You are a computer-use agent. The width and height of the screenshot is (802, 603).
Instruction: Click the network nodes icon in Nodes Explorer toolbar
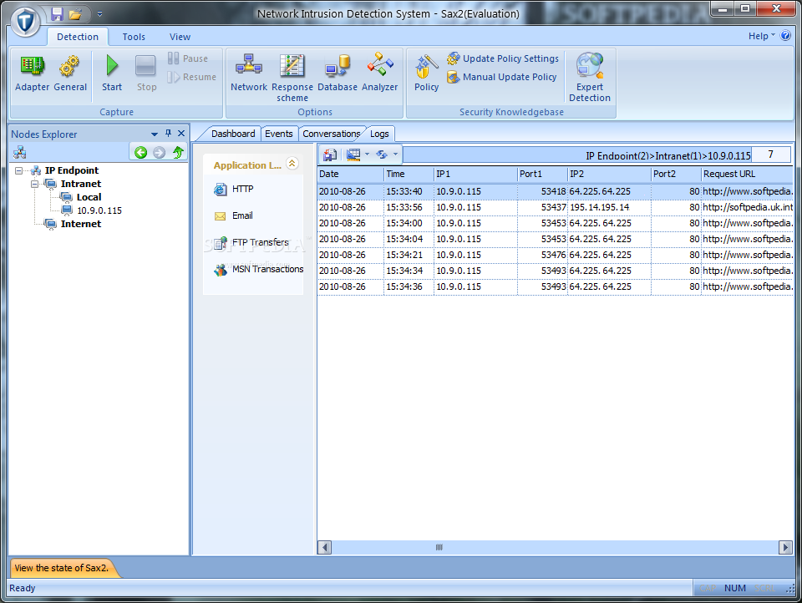[x=20, y=152]
